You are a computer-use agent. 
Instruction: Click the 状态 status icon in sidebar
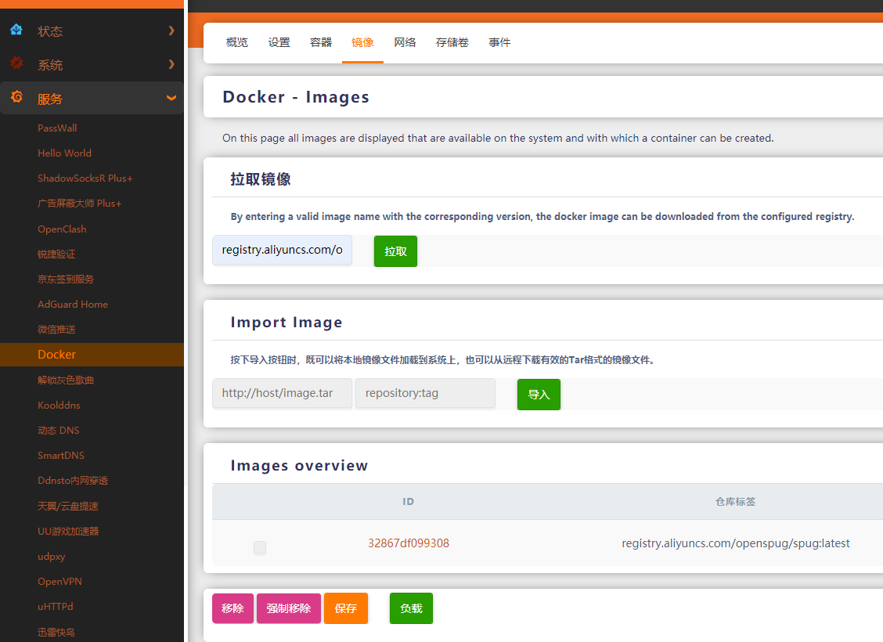pyautogui.click(x=16, y=31)
